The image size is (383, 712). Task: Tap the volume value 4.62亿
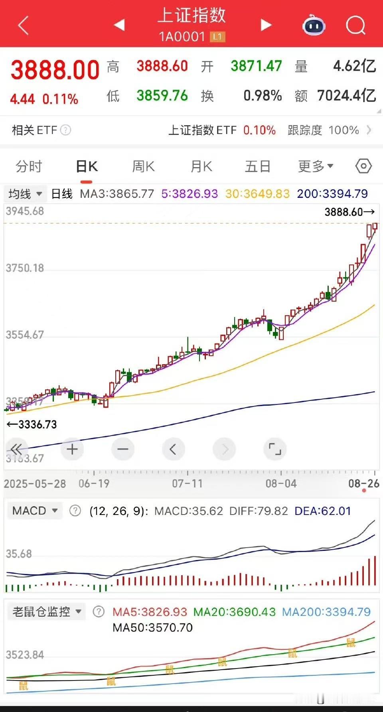point(354,66)
